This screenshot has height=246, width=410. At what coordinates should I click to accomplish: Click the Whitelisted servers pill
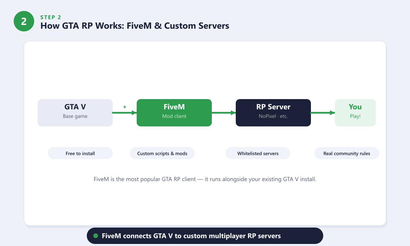[258, 153]
